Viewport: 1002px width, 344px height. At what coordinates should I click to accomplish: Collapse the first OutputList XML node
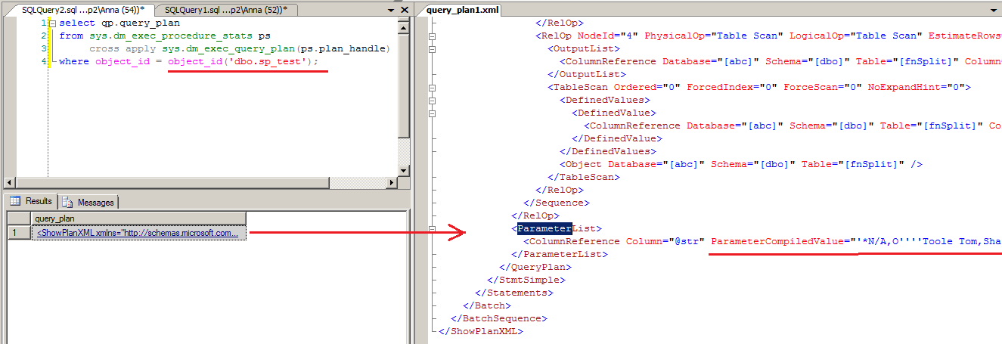[x=433, y=48]
